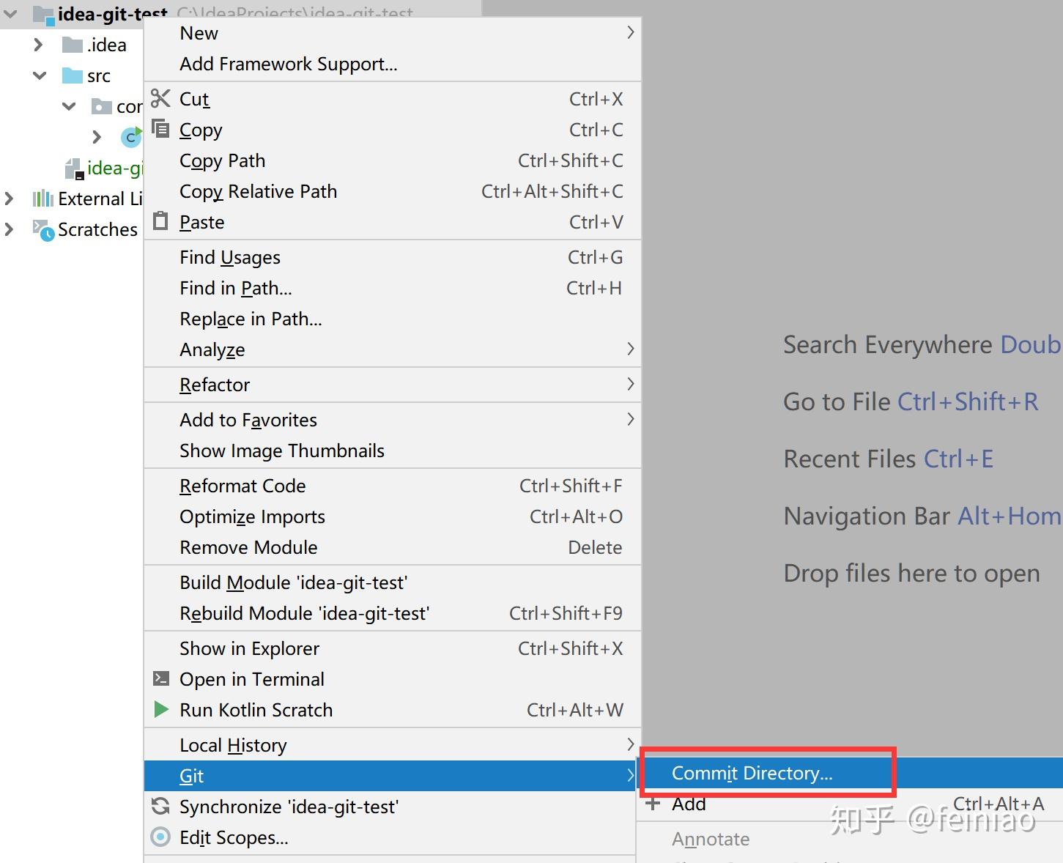Screen dimensions: 1063x863
Task: Click the External Libraries icon
Action: point(43,199)
